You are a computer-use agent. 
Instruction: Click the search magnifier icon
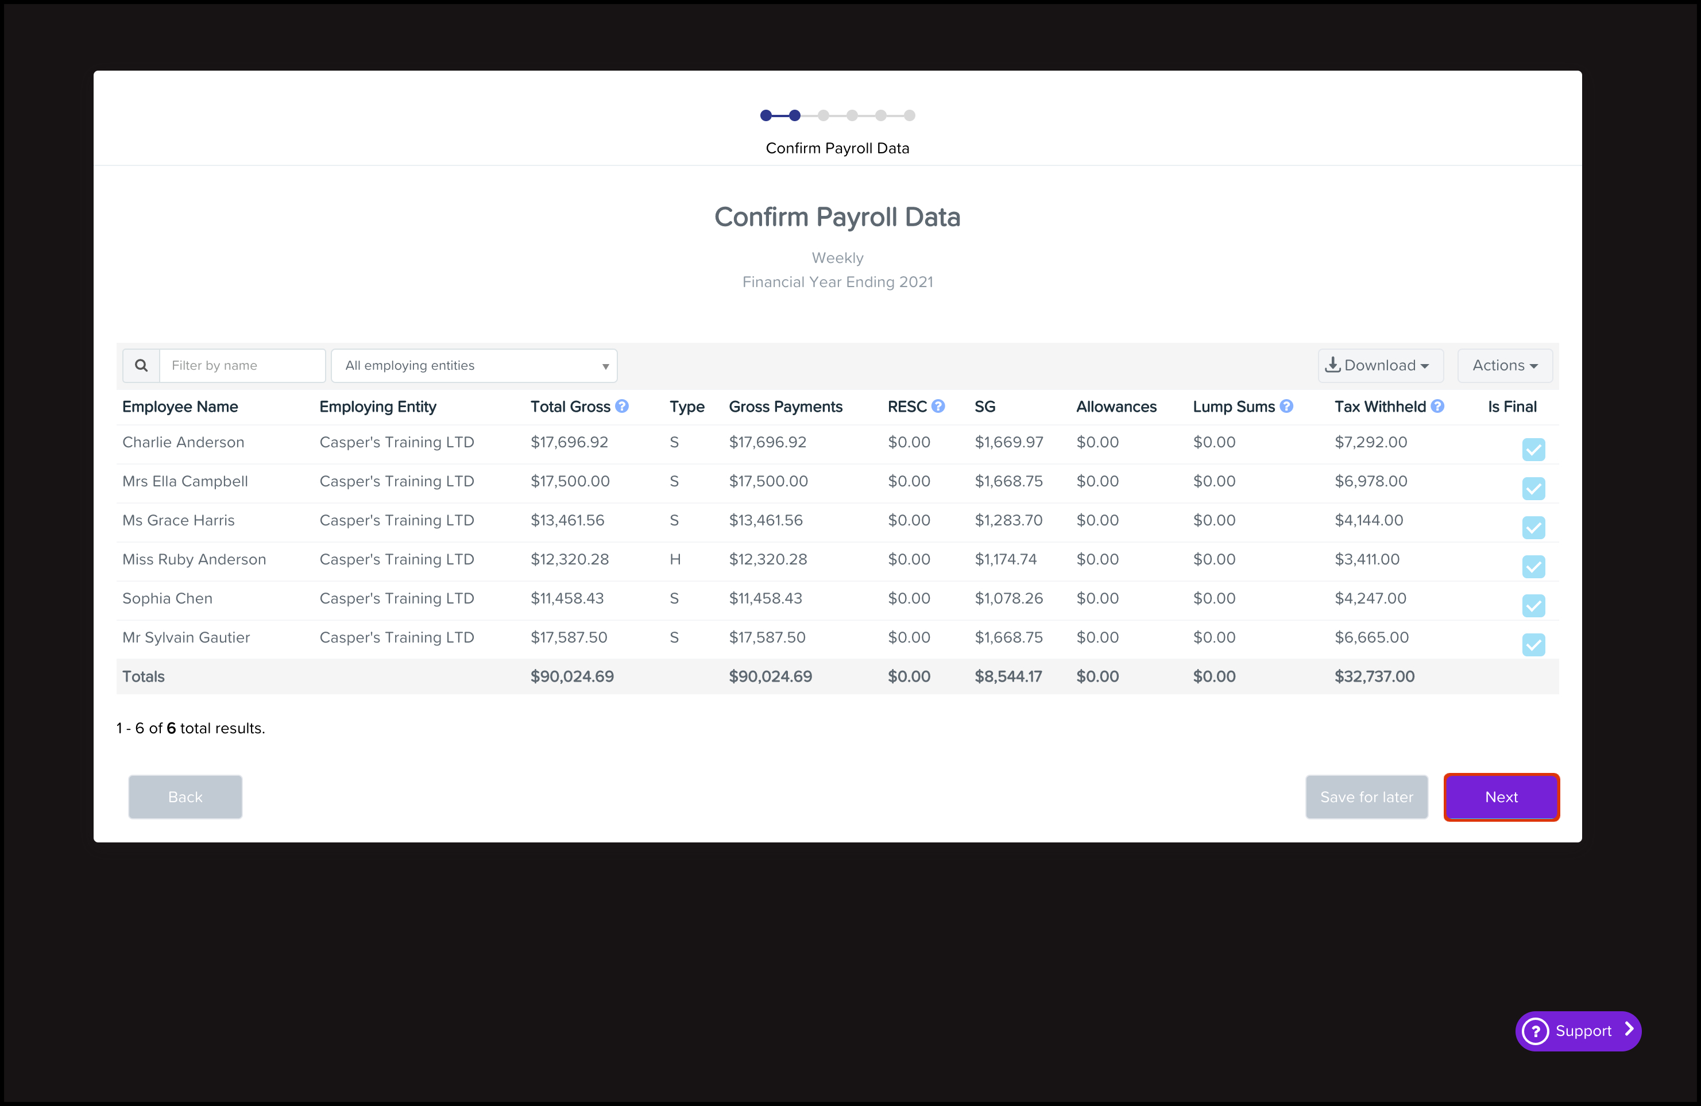(141, 366)
